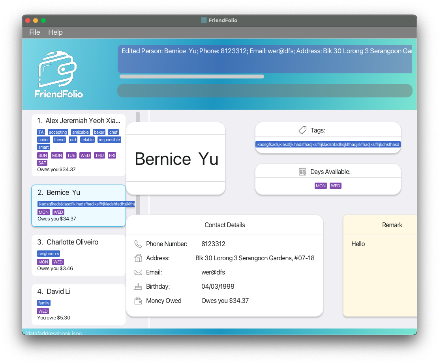Click the WED badge on David Li's card
This screenshot has height=364, width=439.
43,311
